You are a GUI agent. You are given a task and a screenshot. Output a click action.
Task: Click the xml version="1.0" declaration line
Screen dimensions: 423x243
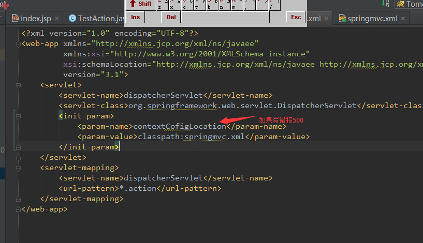coord(110,34)
